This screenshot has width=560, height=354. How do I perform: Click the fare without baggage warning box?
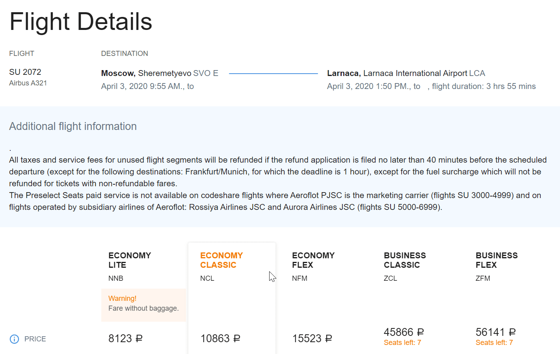point(143,303)
